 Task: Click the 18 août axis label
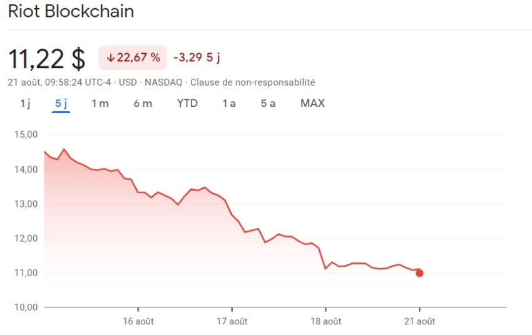pyautogui.click(x=325, y=321)
